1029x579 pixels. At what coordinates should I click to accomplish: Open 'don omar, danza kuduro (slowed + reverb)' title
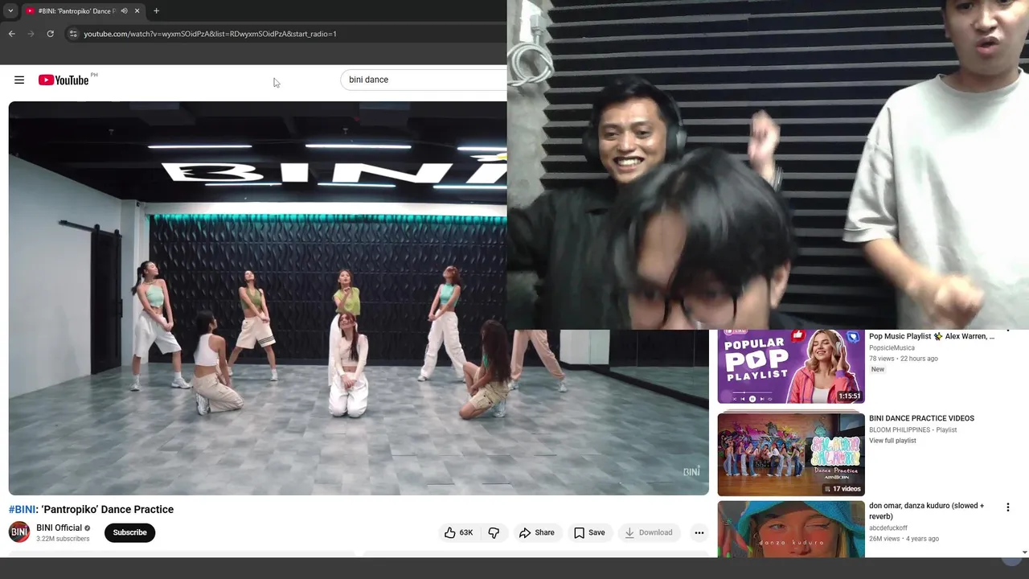point(927,511)
